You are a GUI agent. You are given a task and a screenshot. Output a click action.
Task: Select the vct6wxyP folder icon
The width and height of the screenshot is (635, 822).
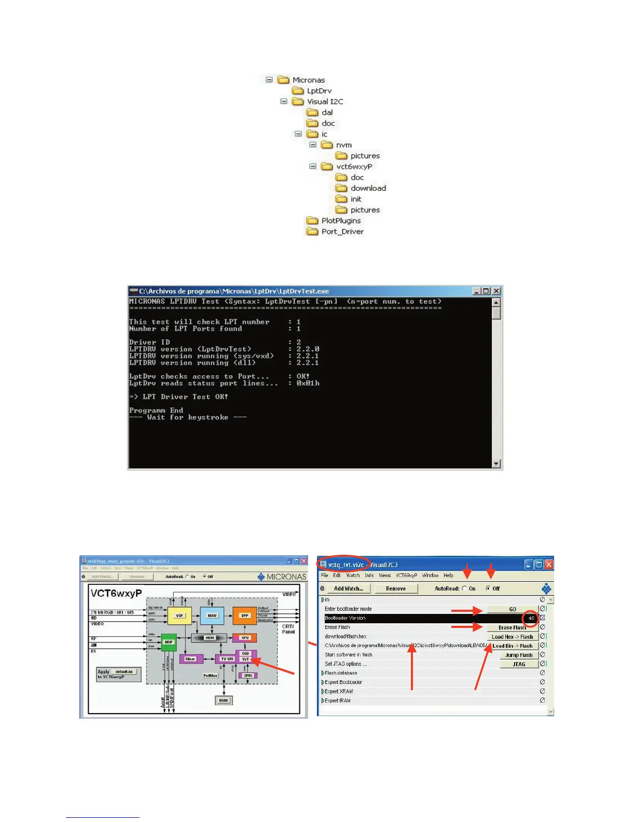(x=326, y=167)
